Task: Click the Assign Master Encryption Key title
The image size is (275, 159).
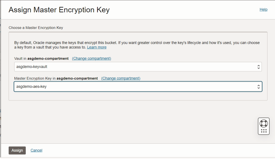Action: 59,10
